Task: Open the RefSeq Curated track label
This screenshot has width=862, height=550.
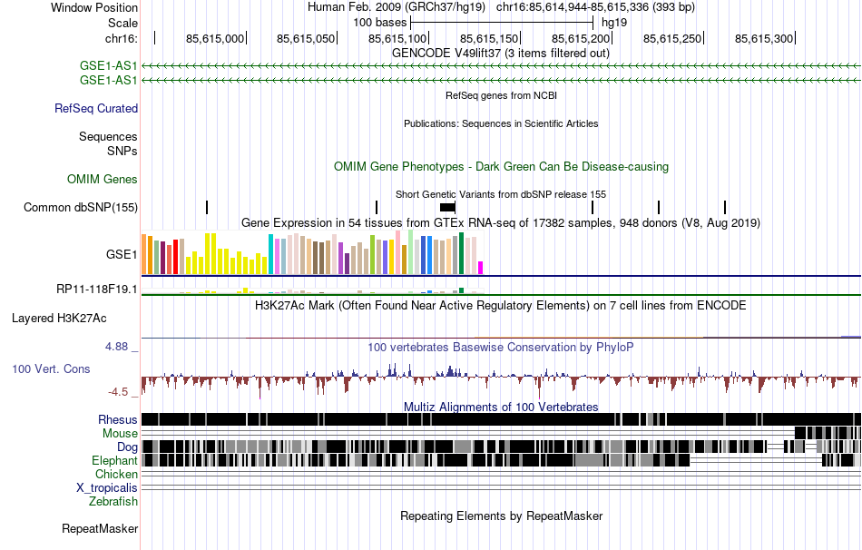Action: pos(96,108)
